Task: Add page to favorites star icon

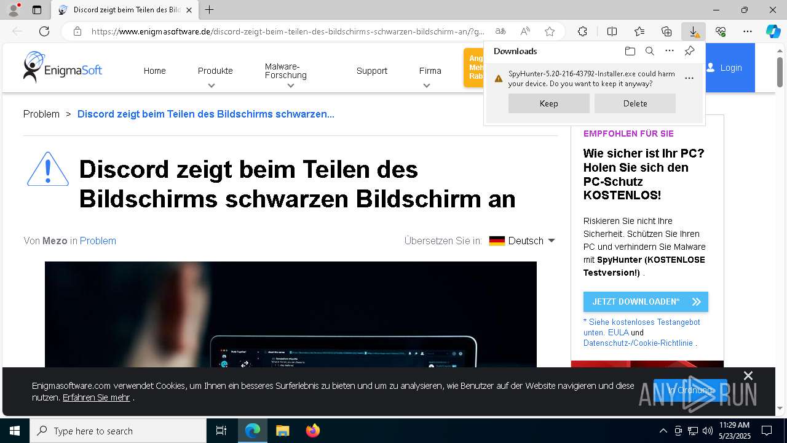Action: click(x=550, y=31)
